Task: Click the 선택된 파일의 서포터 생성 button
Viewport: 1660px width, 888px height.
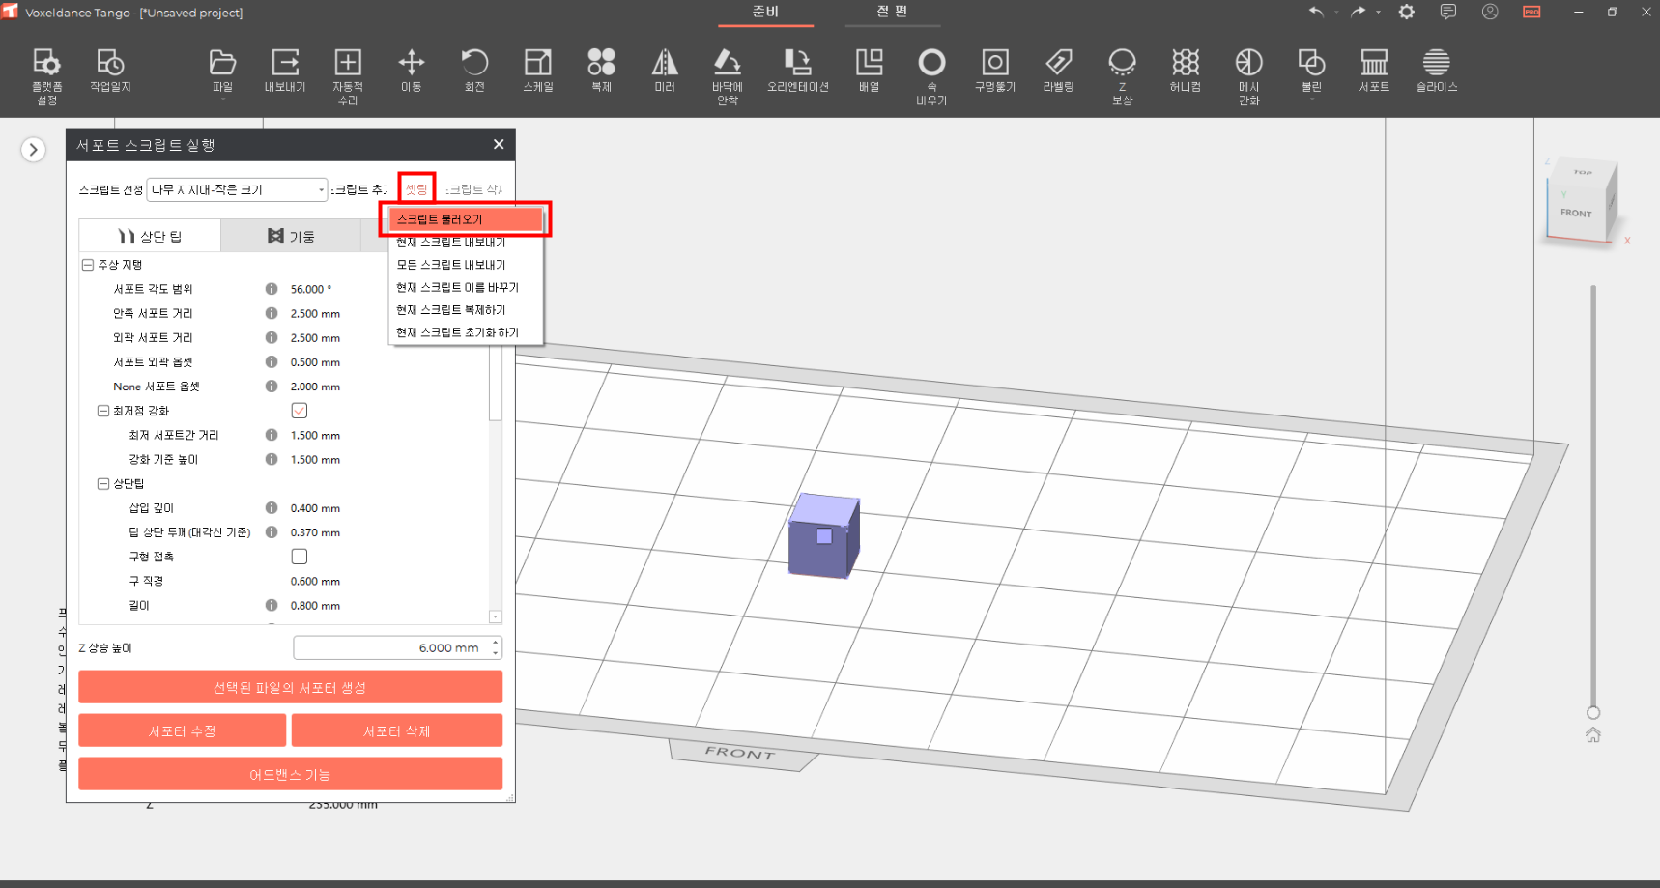Action: [x=290, y=687]
